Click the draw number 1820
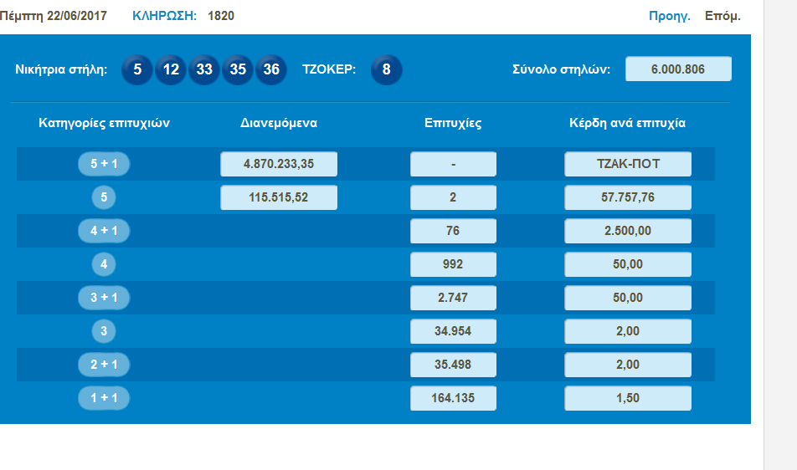This screenshot has width=797, height=470. pyautogui.click(x=221, y=16)
